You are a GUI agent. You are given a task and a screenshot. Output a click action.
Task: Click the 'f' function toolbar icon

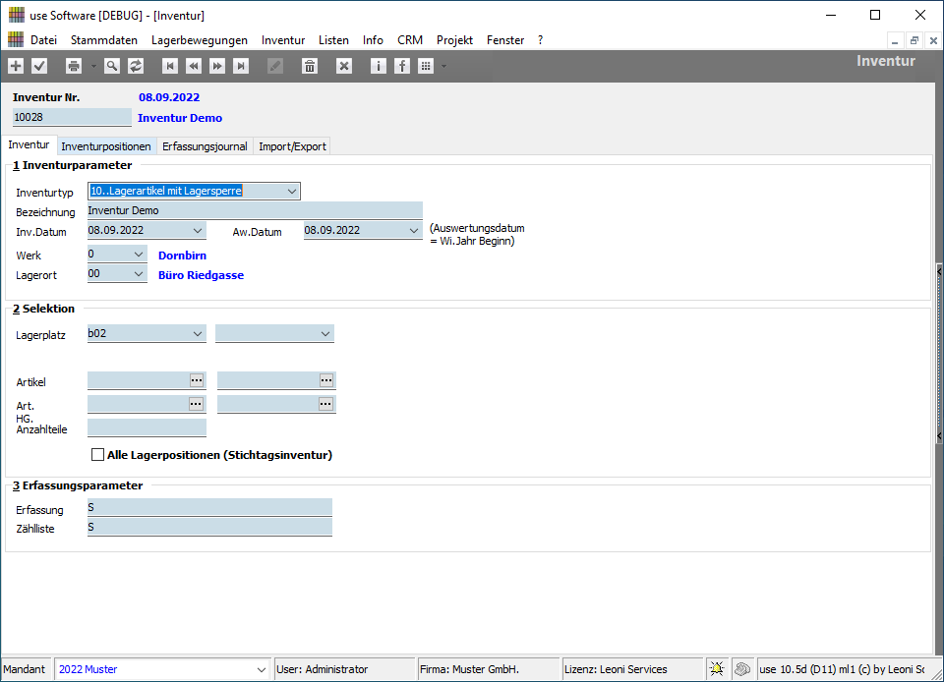401,66
